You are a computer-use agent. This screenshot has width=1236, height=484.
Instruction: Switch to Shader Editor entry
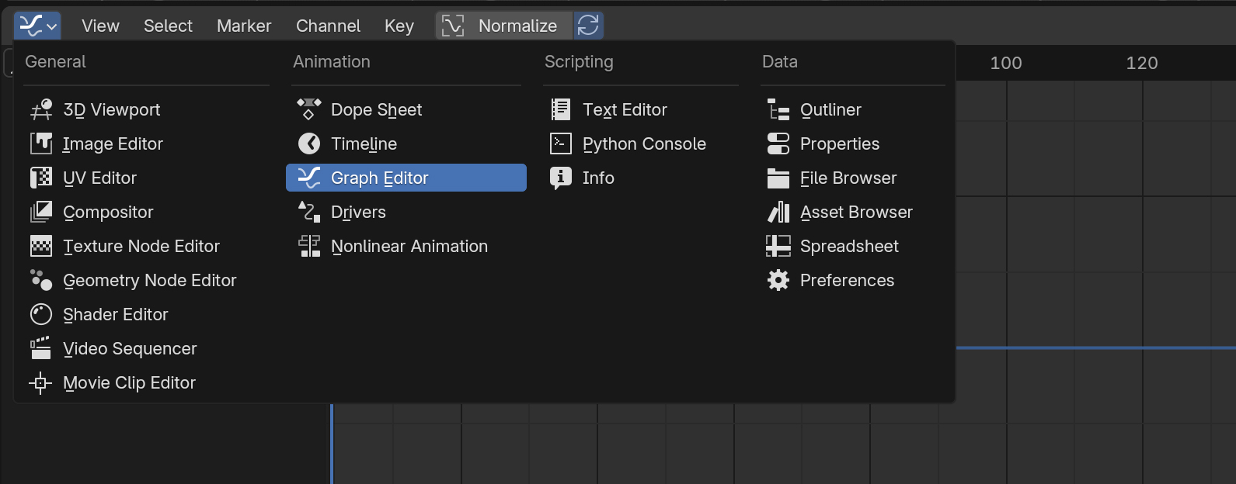[x=147, y=314]
